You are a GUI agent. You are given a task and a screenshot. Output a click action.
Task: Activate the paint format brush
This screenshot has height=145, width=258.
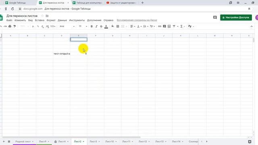click(x=15, y=26)
